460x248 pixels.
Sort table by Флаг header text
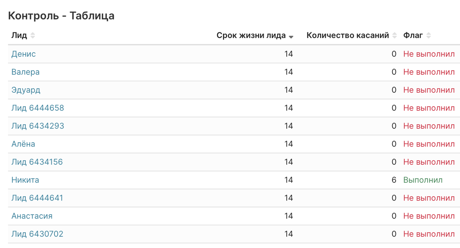tap(413, 36)
